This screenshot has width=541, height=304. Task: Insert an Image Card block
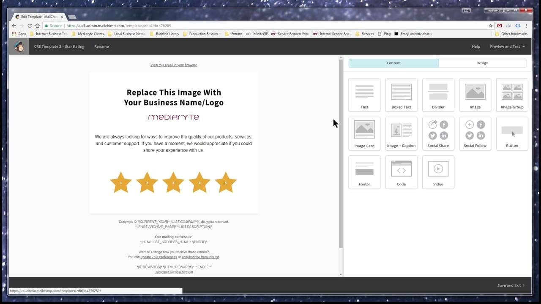tap(364, 133)
